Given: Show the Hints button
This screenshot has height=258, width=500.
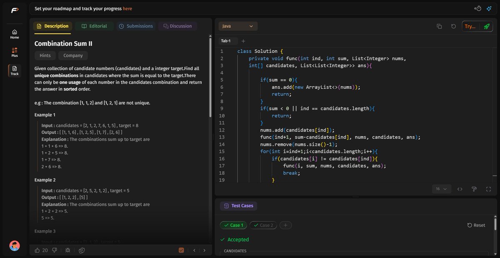Looking at the screenshot, I should [45, 55].
